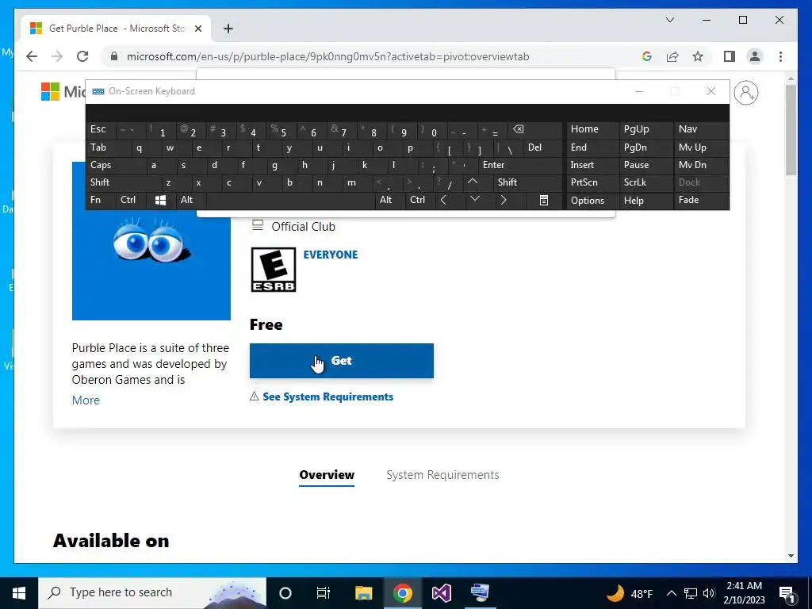
Task: Toggle the Fade key on On-Screen Keyboard
Action: click(x=701, y=200)
